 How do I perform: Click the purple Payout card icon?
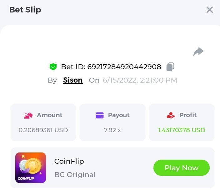click(x=99, y=115)
